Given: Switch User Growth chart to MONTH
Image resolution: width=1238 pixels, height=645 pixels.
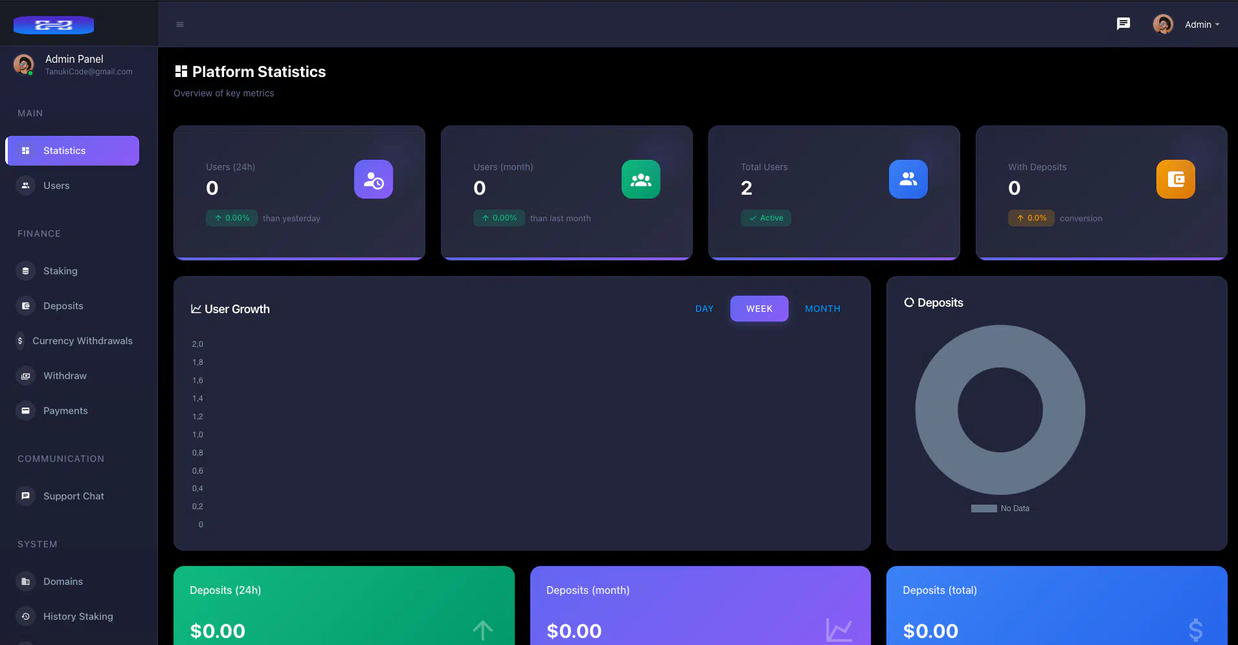Looking at the screenshot, I should (822, 309).
